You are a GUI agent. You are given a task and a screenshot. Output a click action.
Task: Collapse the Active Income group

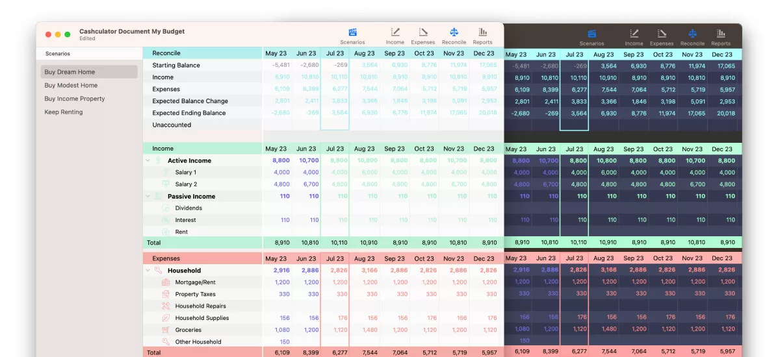(148, 160)
